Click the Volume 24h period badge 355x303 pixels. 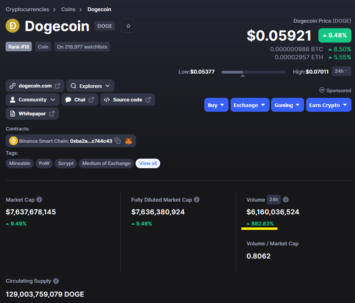(x=274, y=200)
